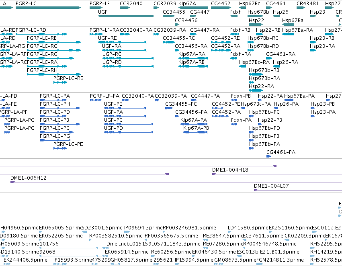Viewport: 342px width, 266px height.
Task: Open protein Hsp67Bb-PD
Action: pos(264,128)
